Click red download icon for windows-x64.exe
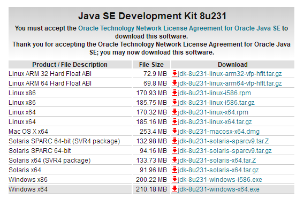 point(174,189)
